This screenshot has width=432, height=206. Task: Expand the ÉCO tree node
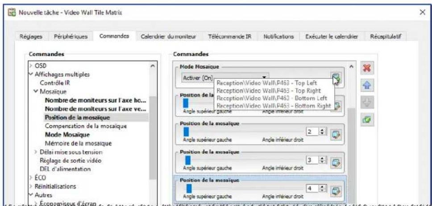[31, 177]
